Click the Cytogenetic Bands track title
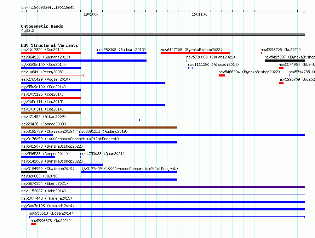Image resolution: width=315 pixels, height=238 pixels. 42,26
